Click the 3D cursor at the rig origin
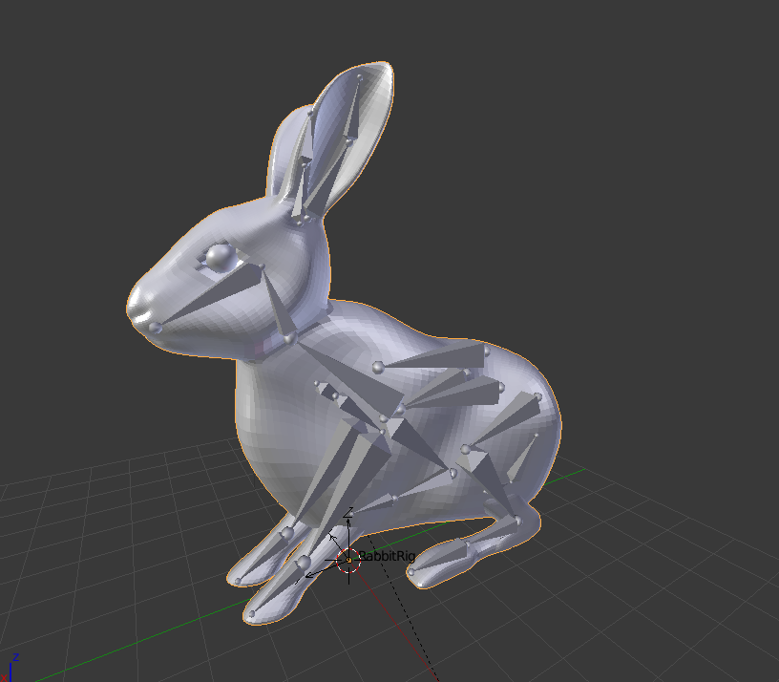 coord(348,560)
